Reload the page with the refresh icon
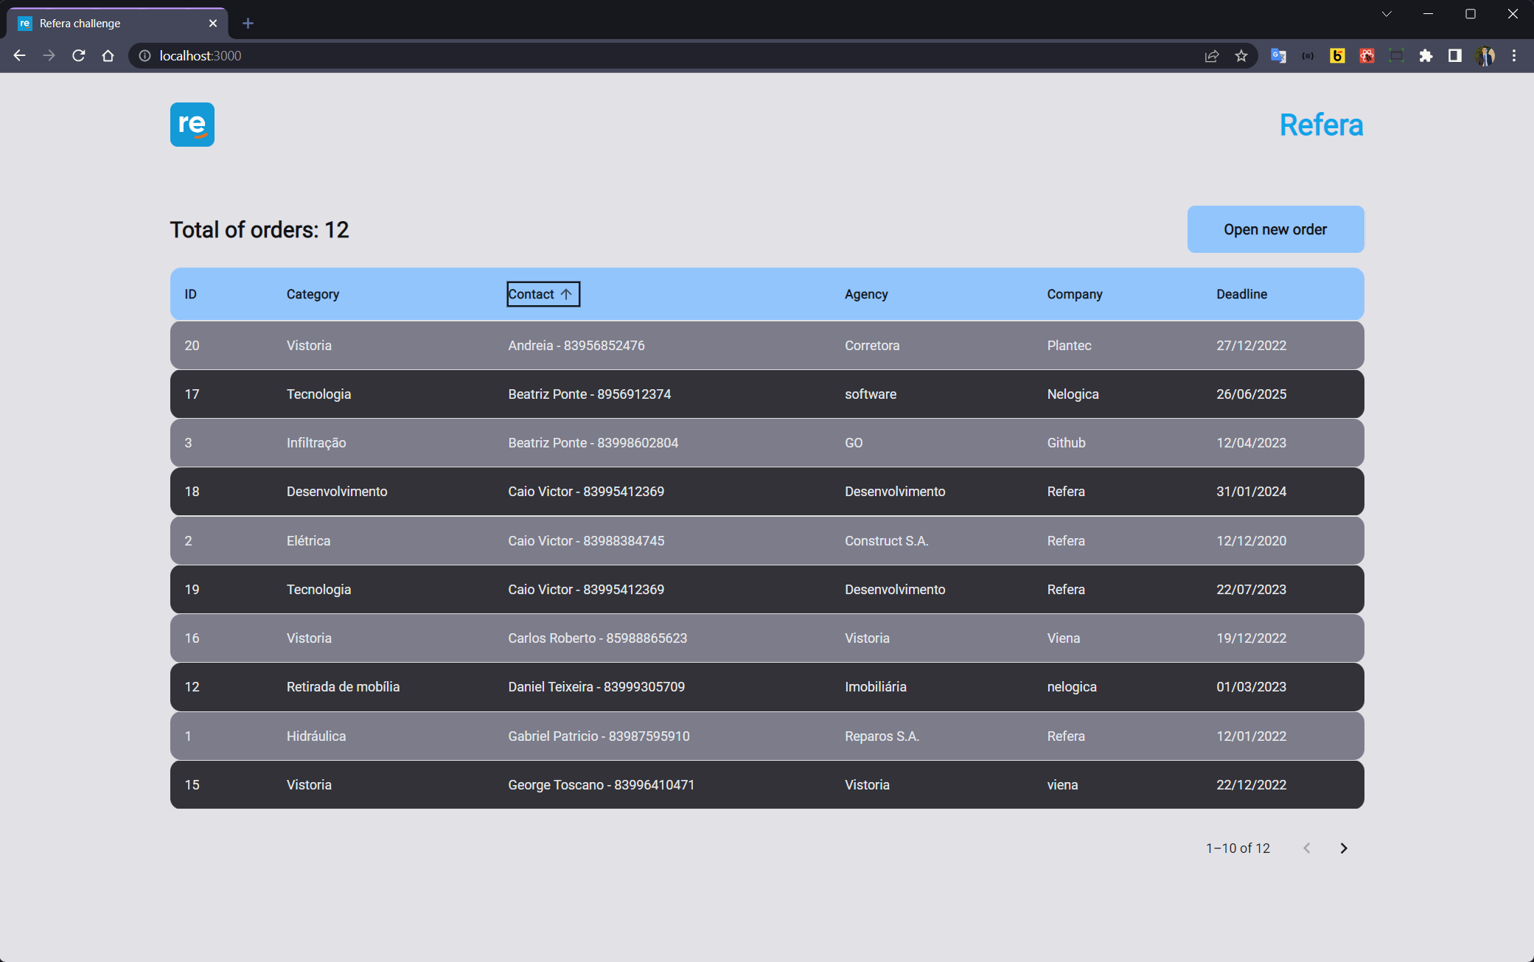This screenshot has height=962, width=1534. pos(78,56)
